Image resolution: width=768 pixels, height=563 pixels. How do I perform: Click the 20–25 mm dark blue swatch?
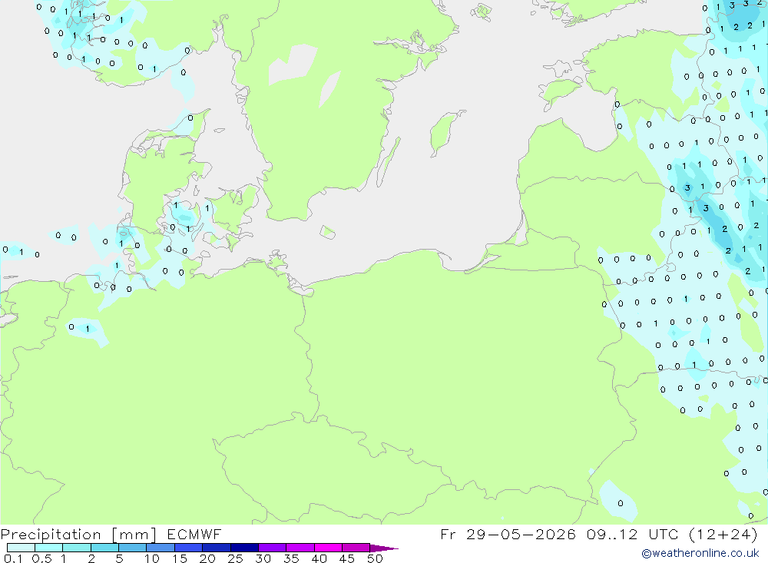(217, 548)
